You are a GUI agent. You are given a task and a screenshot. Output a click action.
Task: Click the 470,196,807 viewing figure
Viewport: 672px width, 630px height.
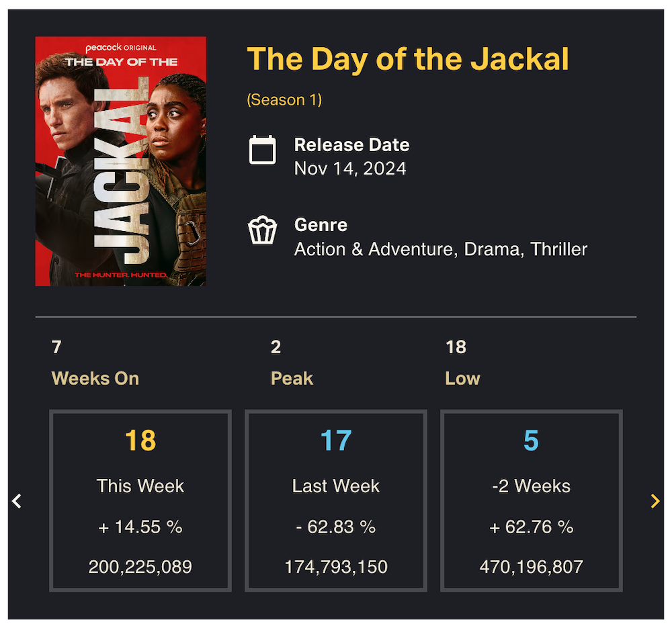(x=531, y=566)
